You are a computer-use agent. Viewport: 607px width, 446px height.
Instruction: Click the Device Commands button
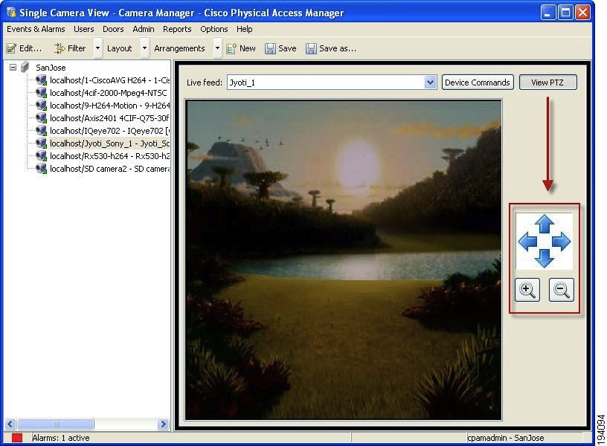click(477, 83)
